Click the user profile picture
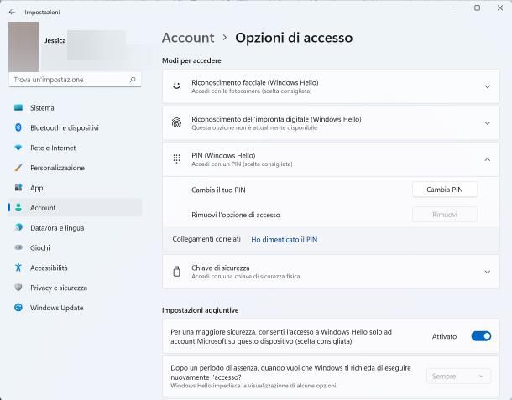512x400 pixels. point(24,47)
